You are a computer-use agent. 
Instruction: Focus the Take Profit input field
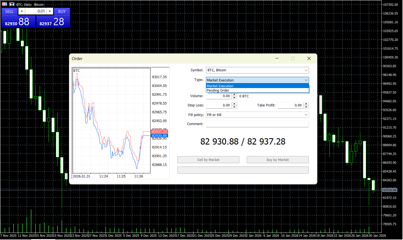pos(291,105)
